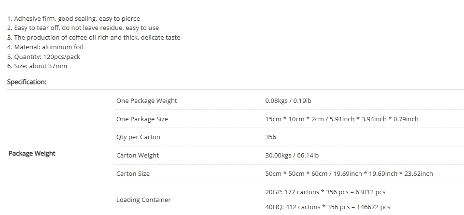Click the Easy to tear off feature line
464x215 pixels.
point(83,28)
